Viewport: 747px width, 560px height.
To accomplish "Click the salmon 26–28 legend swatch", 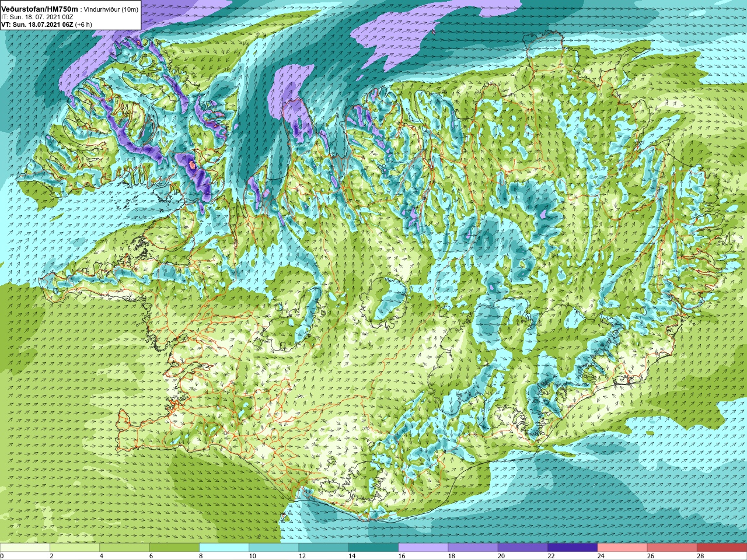I will tap(672, 547).
